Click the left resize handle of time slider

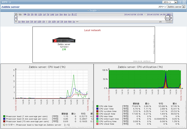point(166,18)
